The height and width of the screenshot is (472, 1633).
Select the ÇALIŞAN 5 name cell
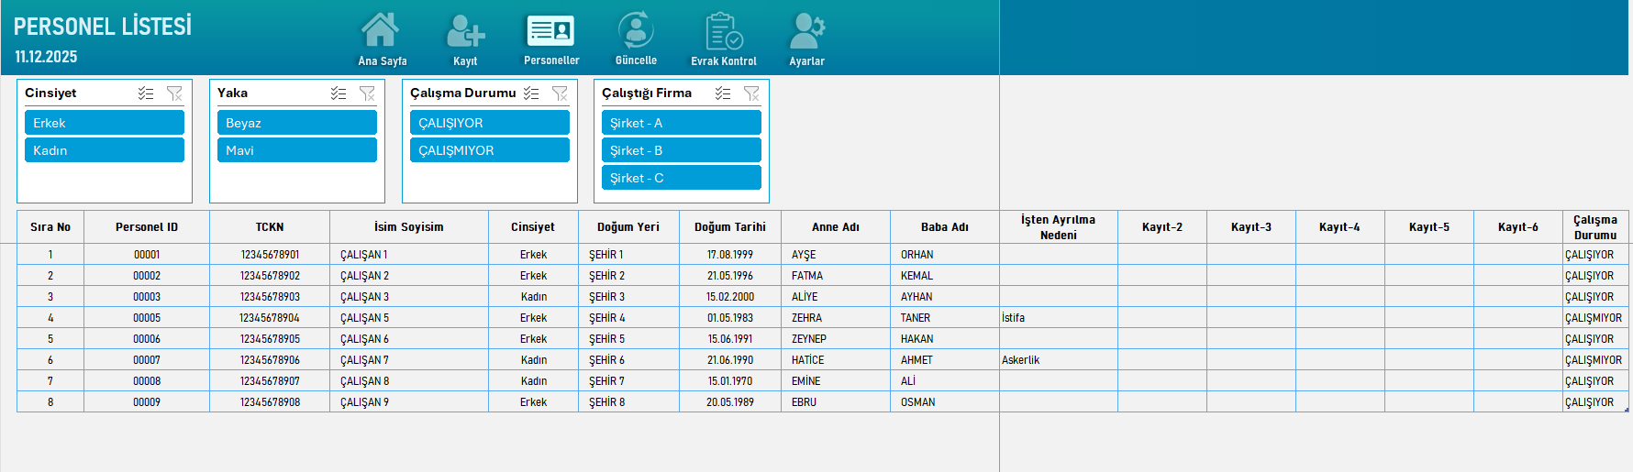(x=409, y=318)
